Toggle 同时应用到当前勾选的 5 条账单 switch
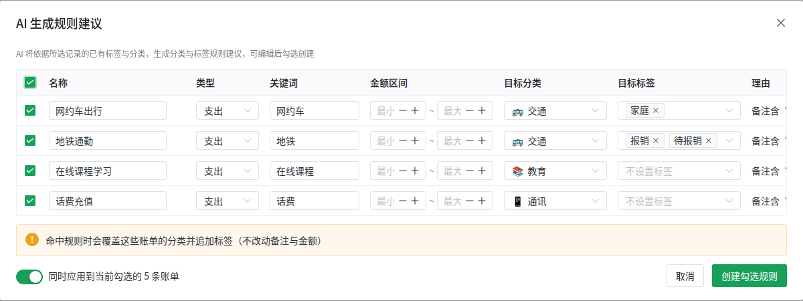Screen dimensions: 803x301 pos(29,276)
